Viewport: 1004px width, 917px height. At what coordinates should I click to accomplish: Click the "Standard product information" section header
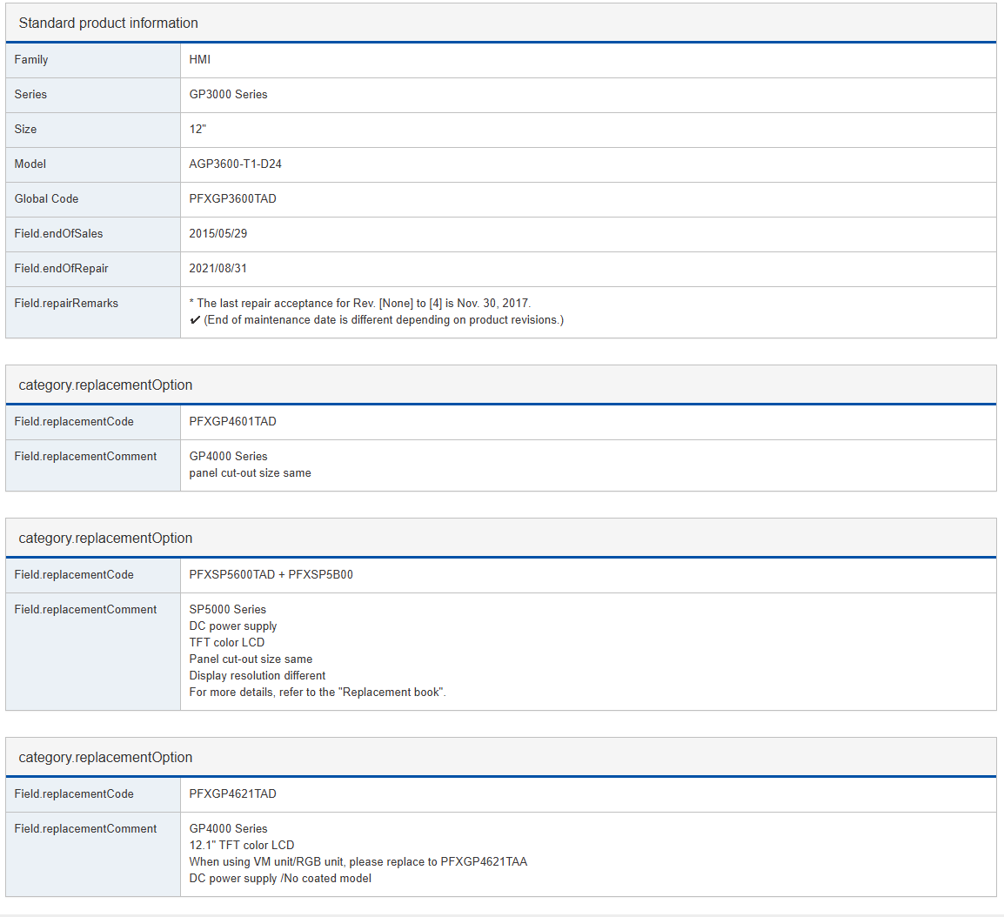tap(108, 23)
